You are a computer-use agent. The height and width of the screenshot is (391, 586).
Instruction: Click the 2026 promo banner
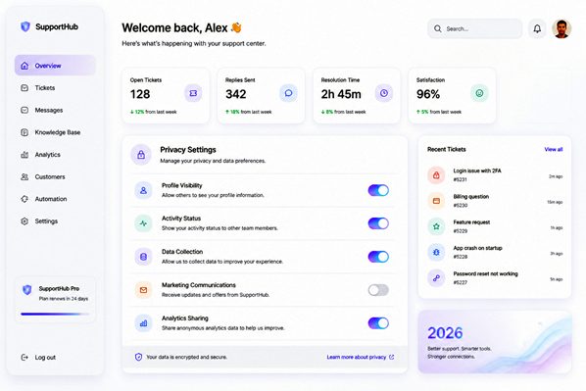[x=495, y=342]
